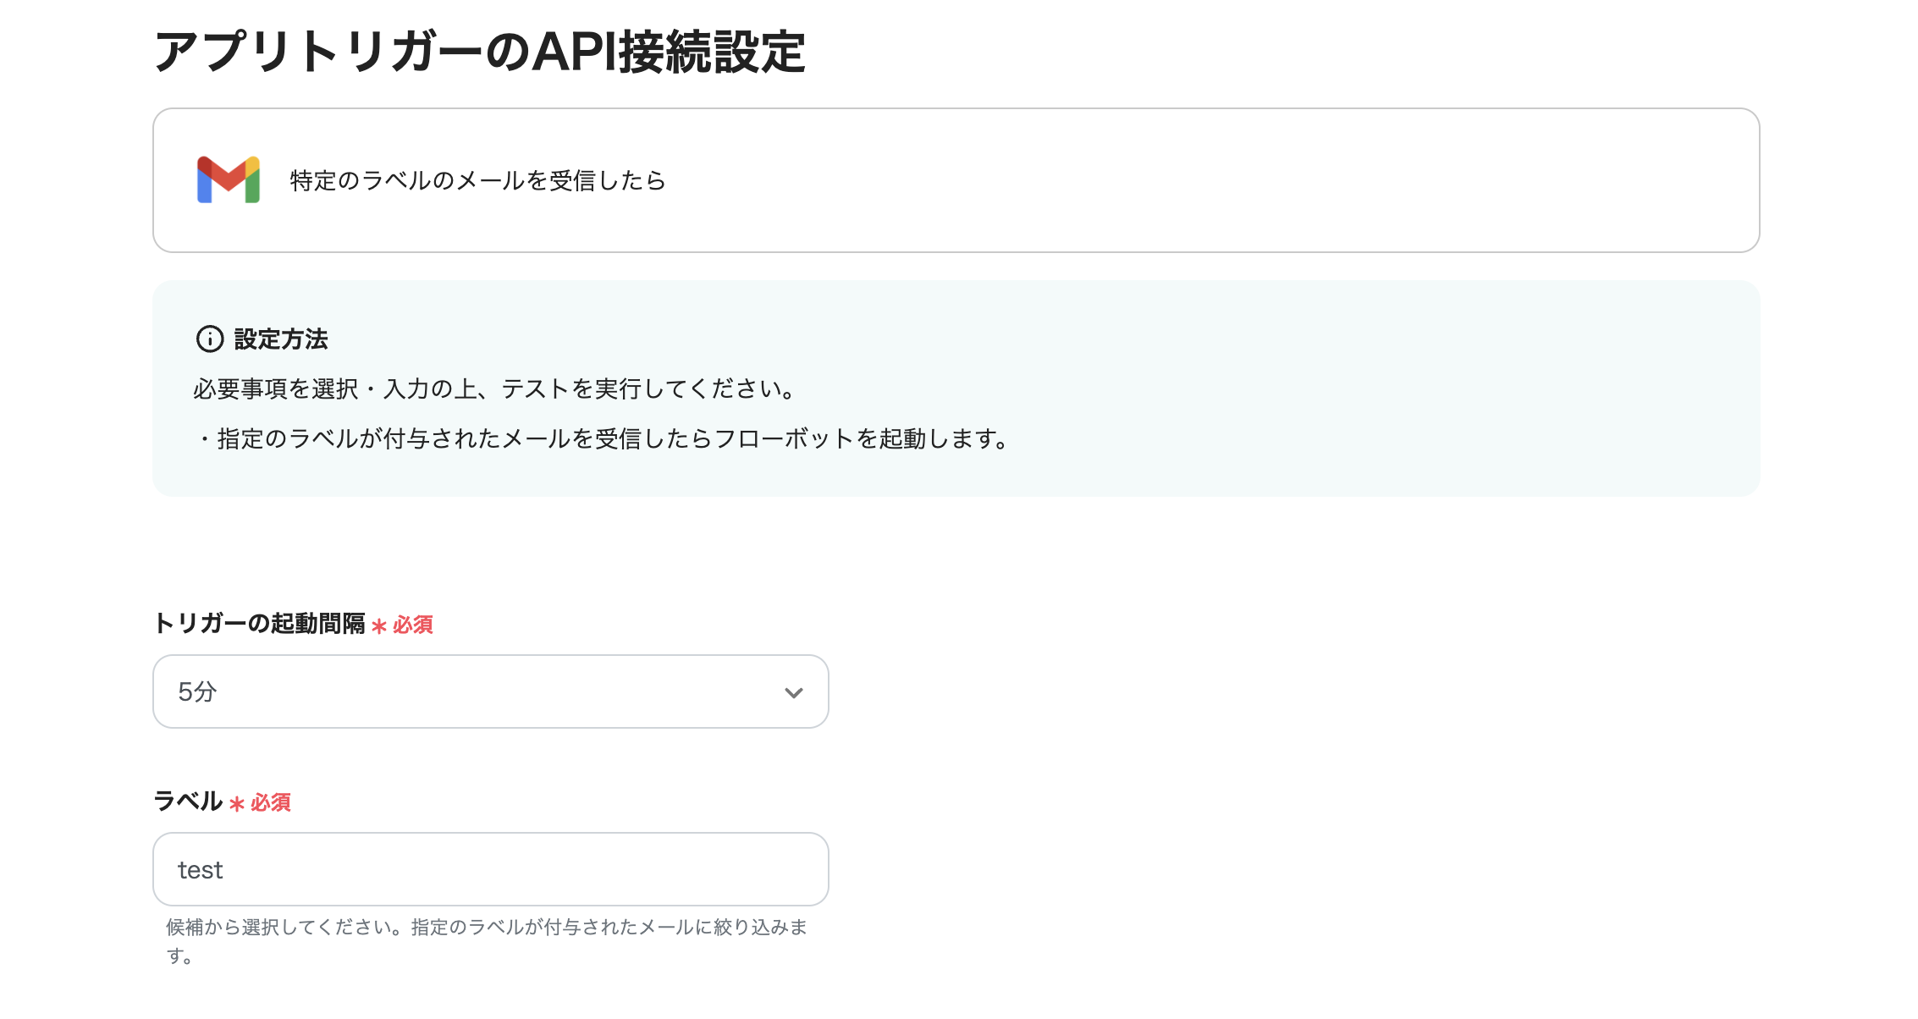Click the red asterisk beside ラベル
This screenshot has height=1019, width=1918.
click(236, 802)
